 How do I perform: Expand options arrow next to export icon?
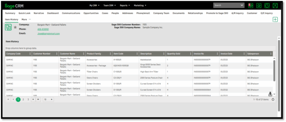click(274, 94)
